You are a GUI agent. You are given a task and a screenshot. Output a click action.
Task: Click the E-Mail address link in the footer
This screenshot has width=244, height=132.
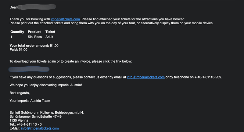(40, 128)
